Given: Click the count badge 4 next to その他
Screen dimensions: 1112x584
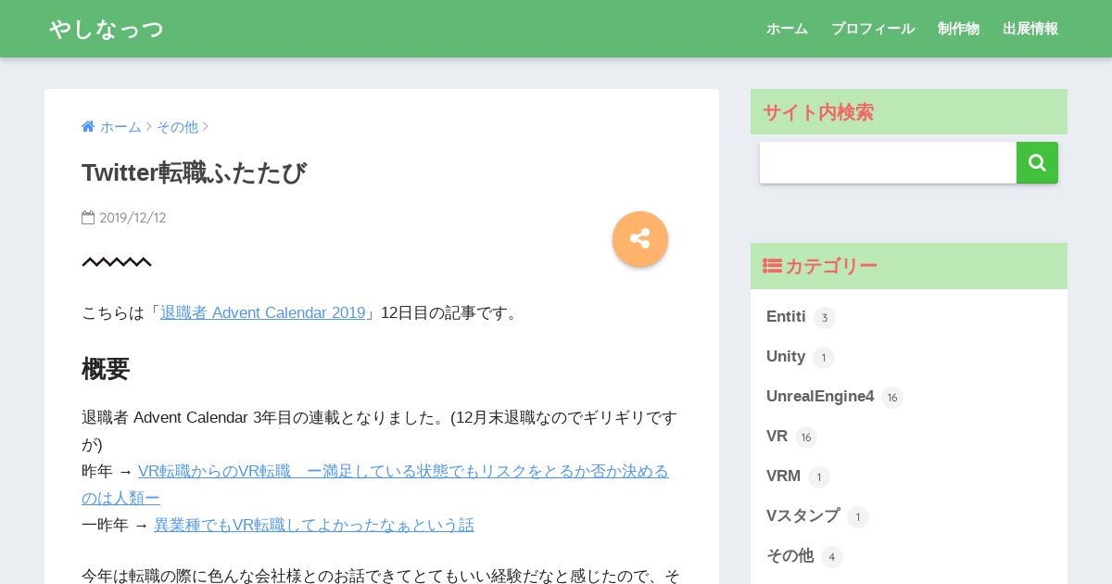Looking at the screenshot, I should click(x=832, y=557).
